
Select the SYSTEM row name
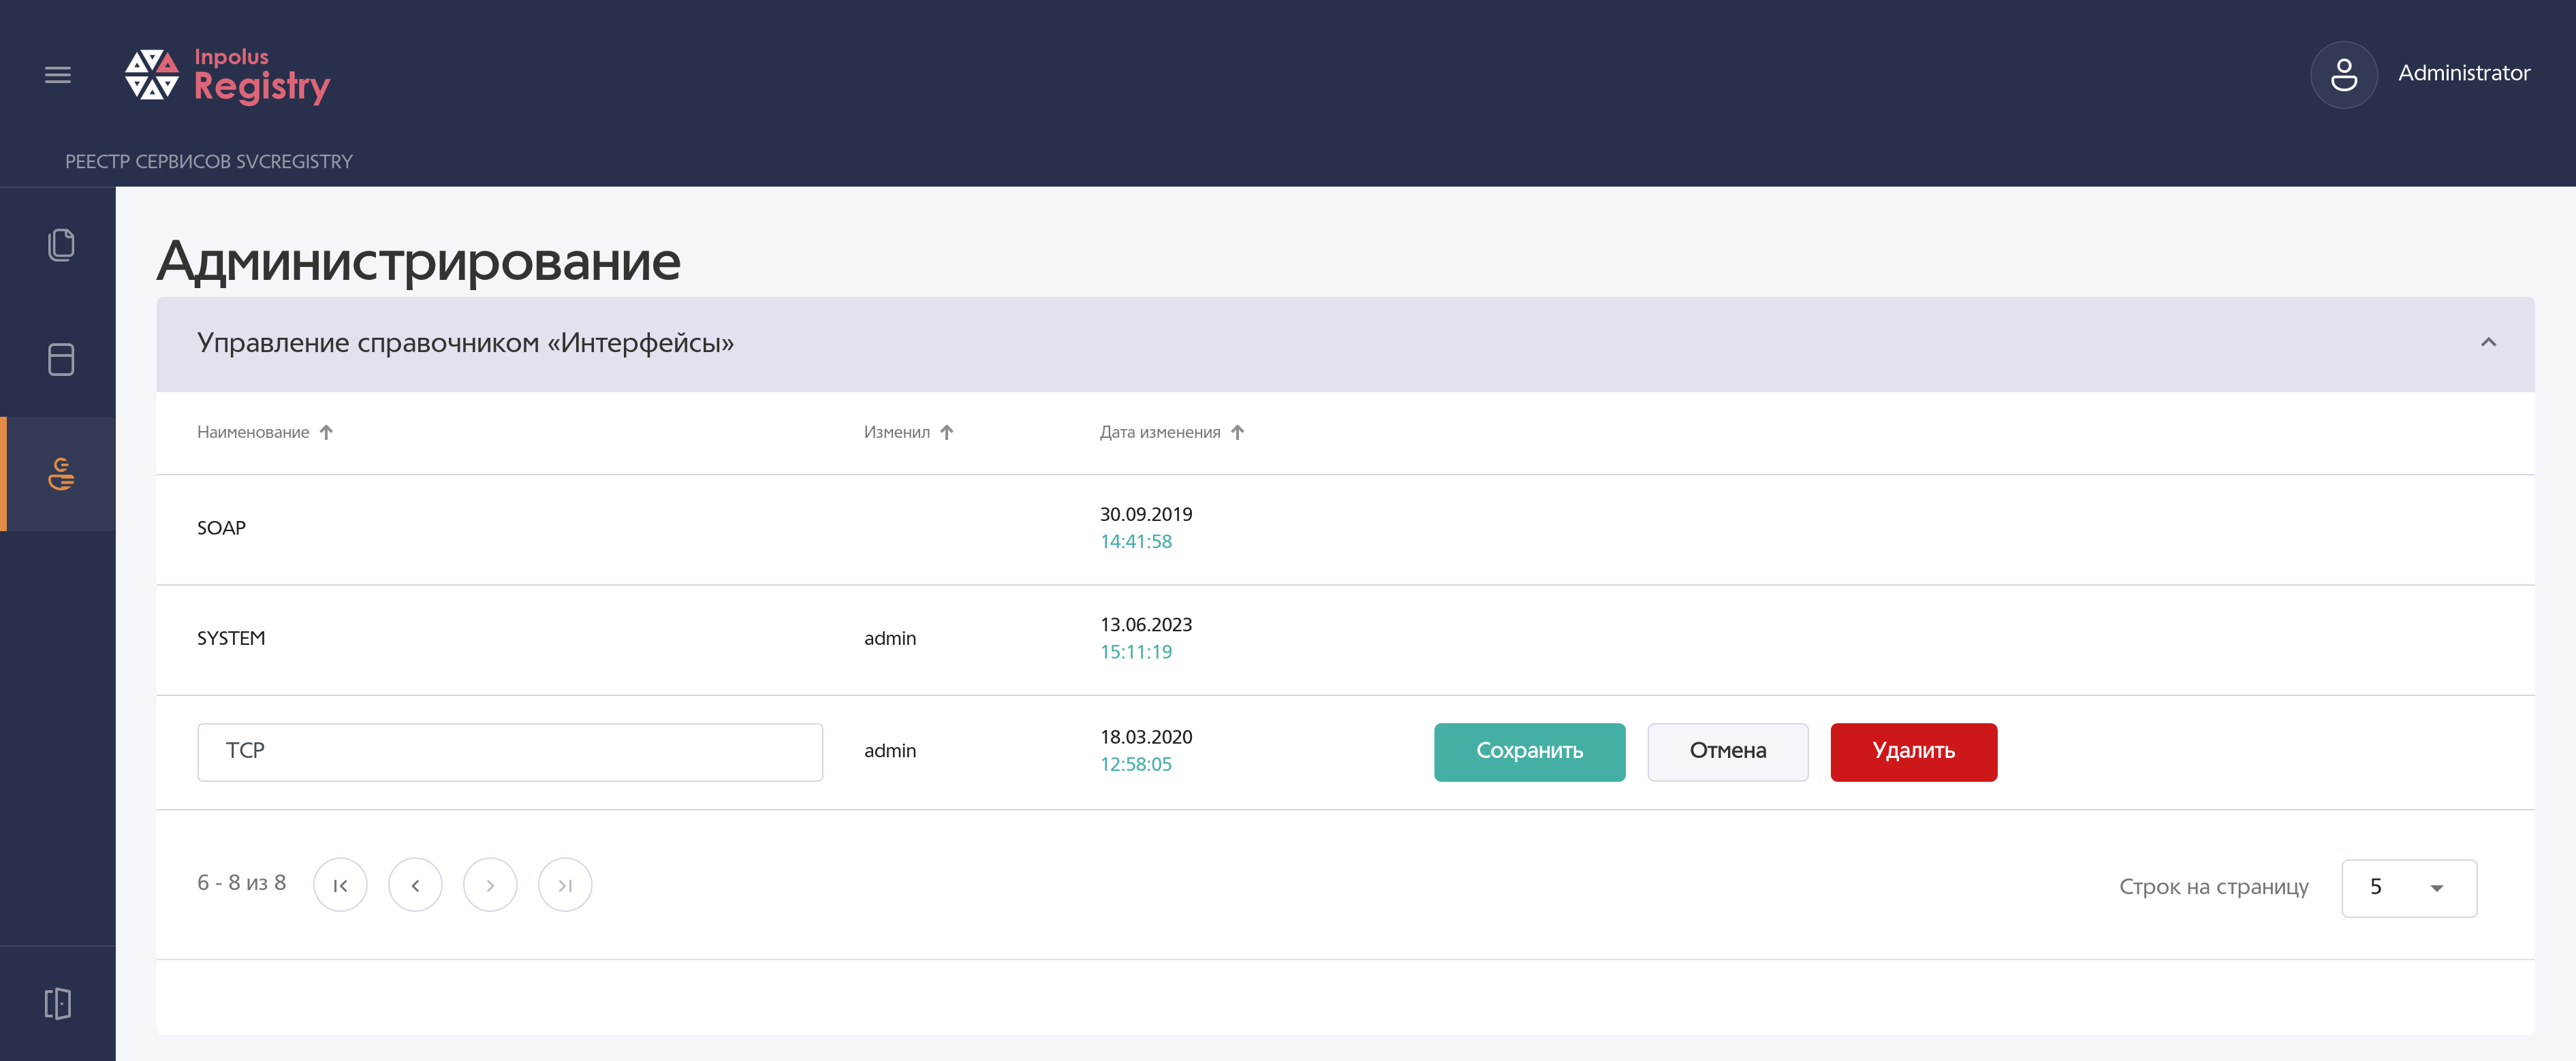point(231,638)
